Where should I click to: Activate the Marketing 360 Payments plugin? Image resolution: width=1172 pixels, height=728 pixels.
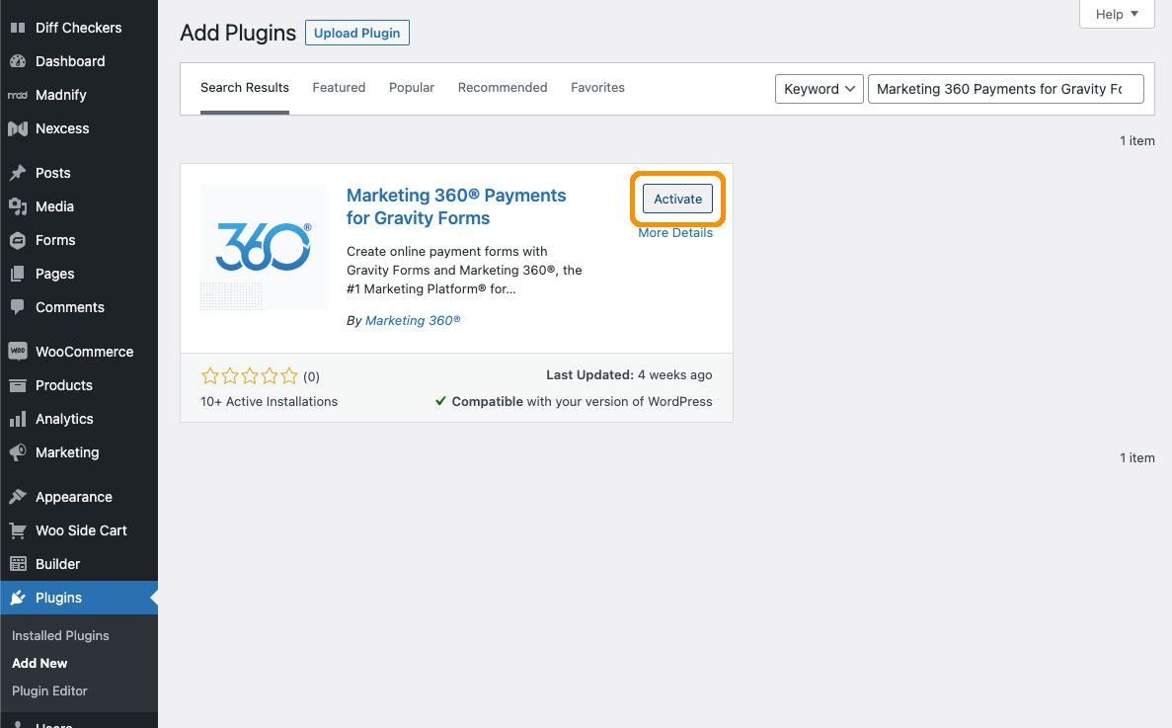[x=677, y=199]
